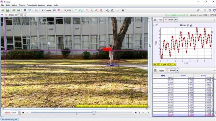Click the Plot button
The height and width of the screenshot is (121, 216).
[x=161, y=20]
